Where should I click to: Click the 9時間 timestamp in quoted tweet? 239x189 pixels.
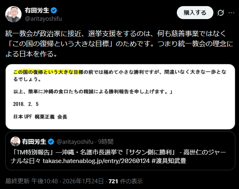106,142
